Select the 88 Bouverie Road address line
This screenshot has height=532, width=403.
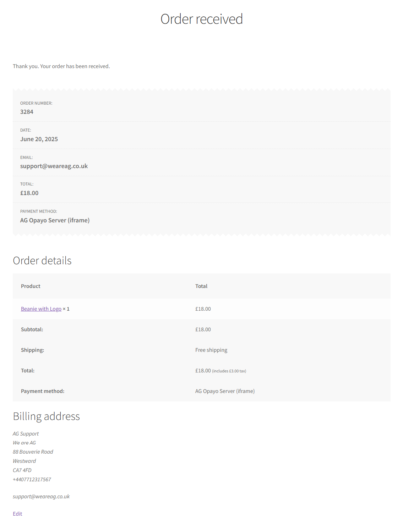[33, 452]
